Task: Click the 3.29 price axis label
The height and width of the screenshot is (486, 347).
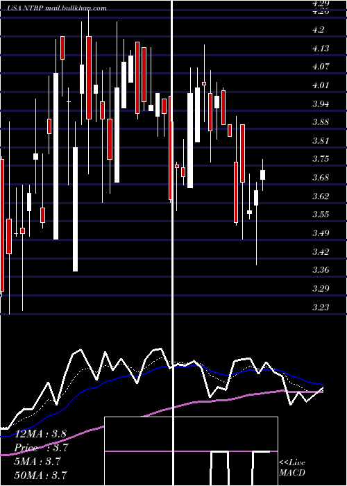Action: (321, 289)
